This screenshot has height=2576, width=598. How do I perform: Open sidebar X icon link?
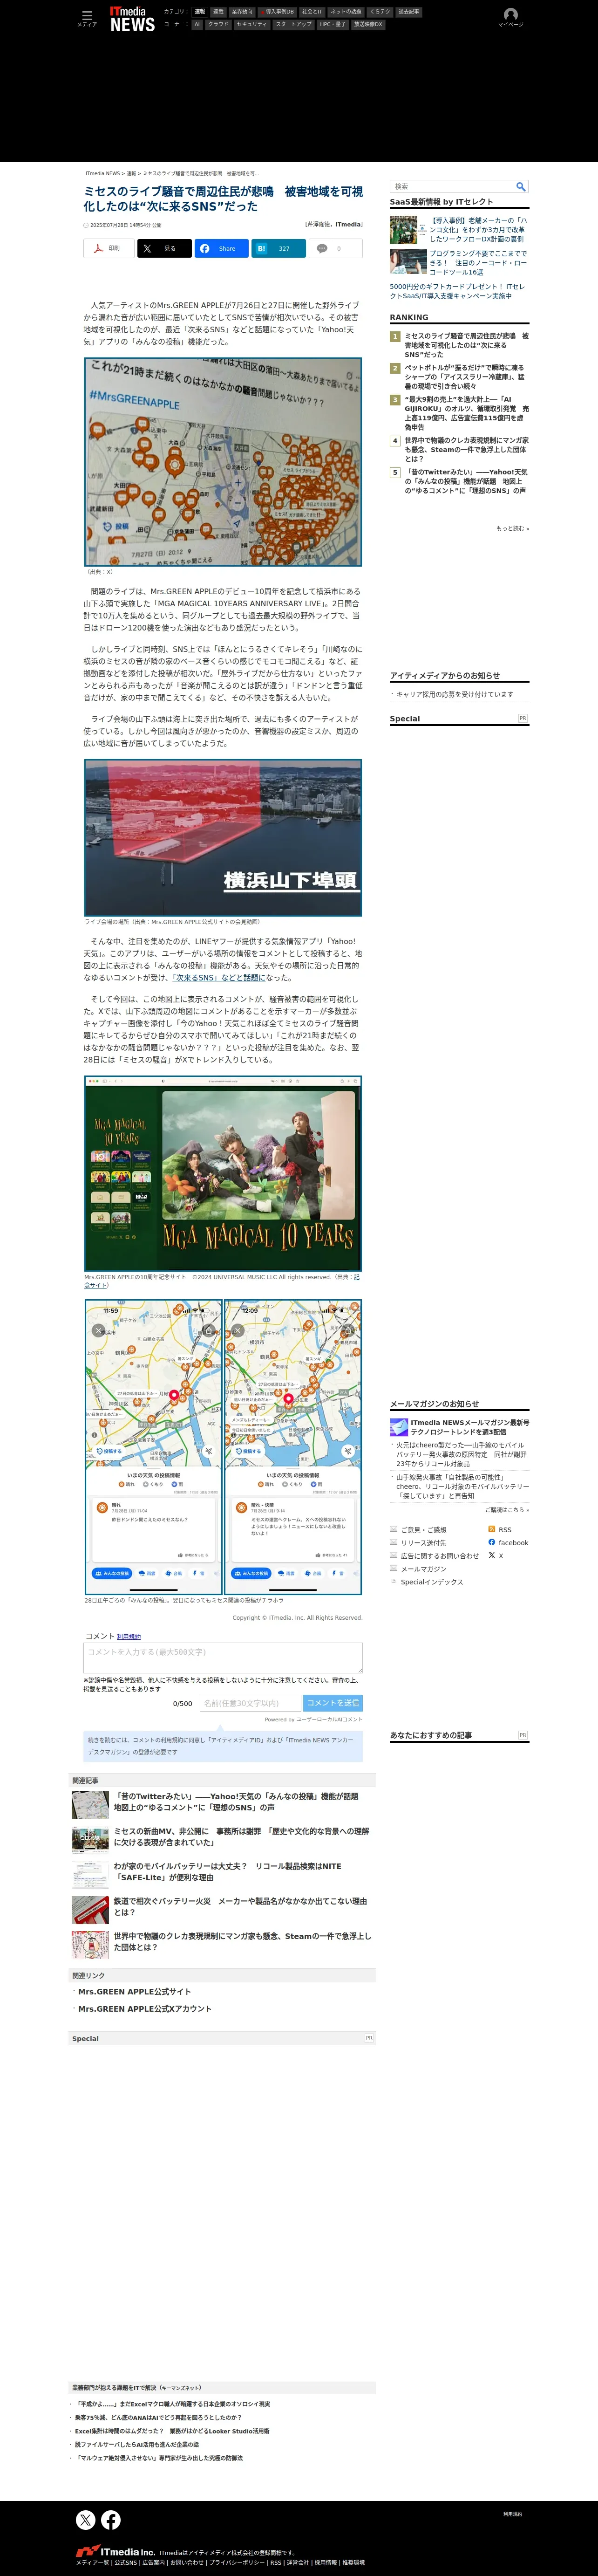coord(492,1555)
